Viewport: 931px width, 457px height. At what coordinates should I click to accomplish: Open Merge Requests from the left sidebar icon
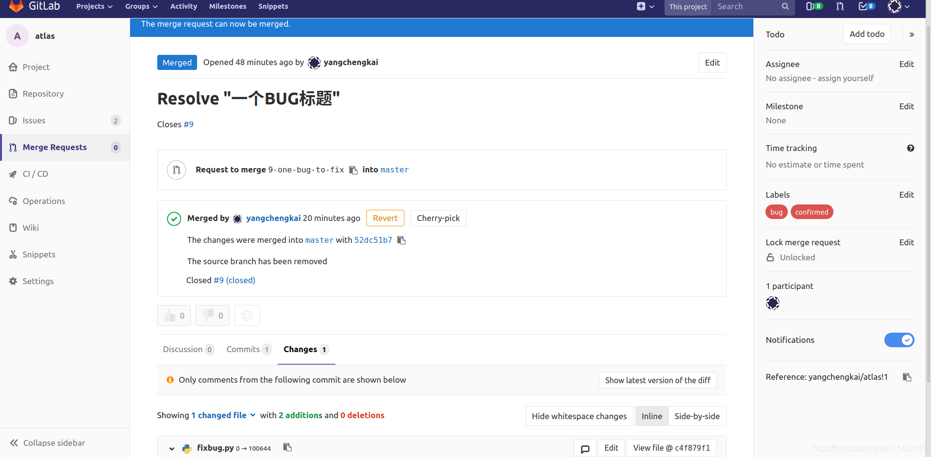pos(13,147)
